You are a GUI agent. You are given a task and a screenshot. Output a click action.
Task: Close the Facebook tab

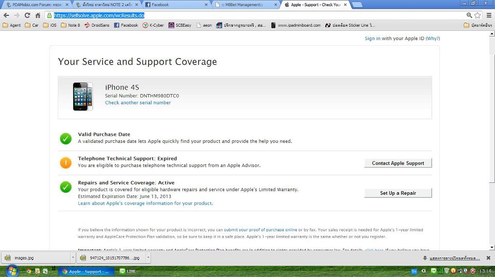(x=206, y=5)
